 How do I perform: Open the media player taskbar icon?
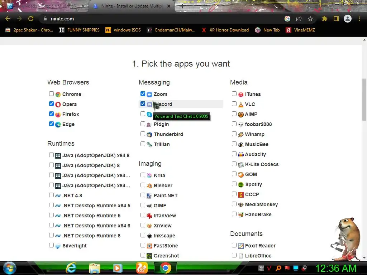pos(118,268)
